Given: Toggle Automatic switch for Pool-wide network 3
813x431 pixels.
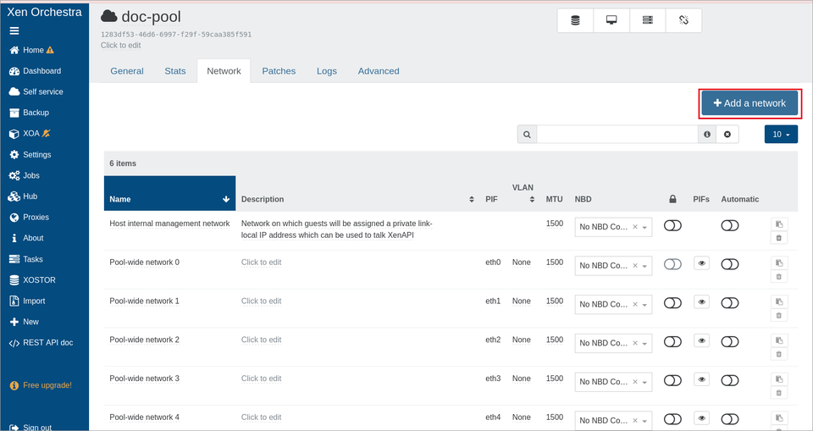Looking at the screenshot, I should point(729,381).
